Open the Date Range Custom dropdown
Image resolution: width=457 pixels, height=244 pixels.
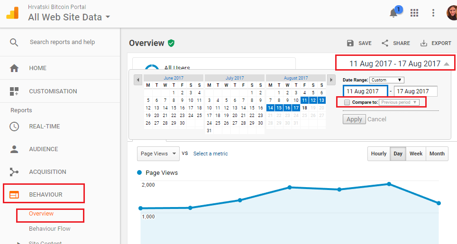(x=386, y=80)
